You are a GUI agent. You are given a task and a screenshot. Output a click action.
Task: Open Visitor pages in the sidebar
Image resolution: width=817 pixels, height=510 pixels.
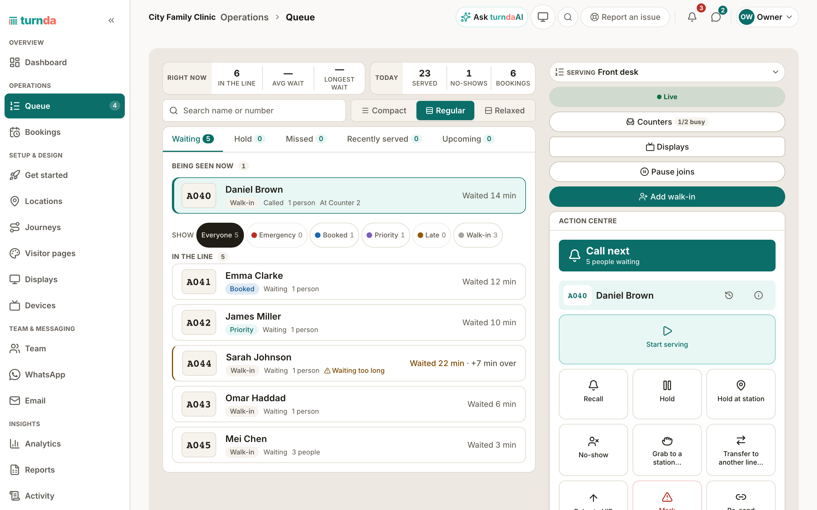coord(64,253)
